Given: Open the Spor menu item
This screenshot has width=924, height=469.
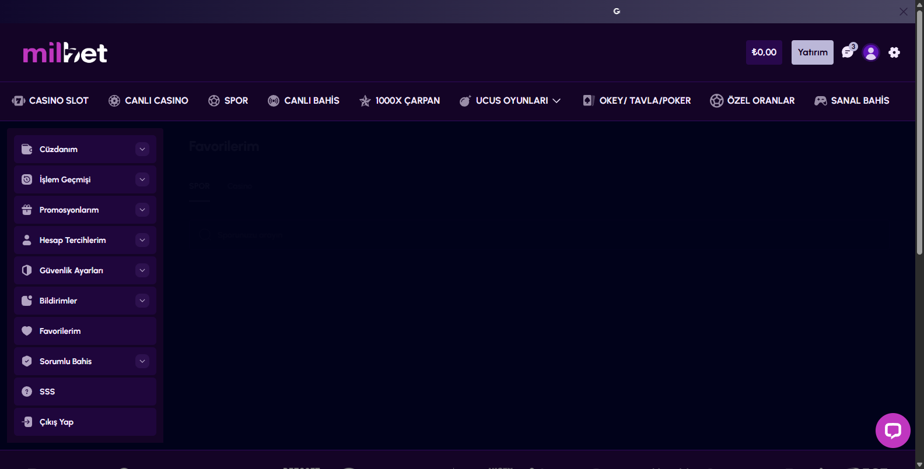Looking at the screenshot, I should 228,101.
